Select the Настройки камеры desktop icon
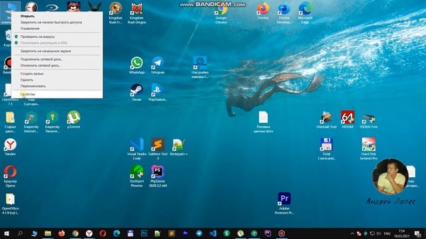 [200, 68]
